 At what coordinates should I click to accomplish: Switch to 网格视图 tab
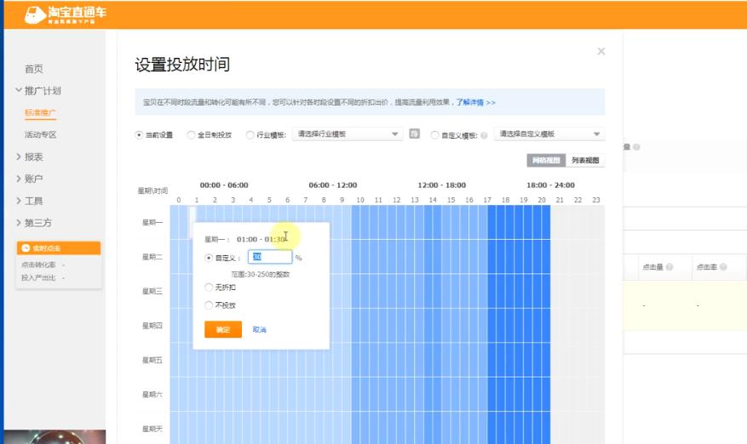(546, 161)
